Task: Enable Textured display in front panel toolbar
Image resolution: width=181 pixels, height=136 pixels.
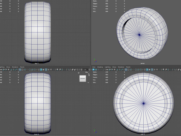Action: [x=48, y=70]
